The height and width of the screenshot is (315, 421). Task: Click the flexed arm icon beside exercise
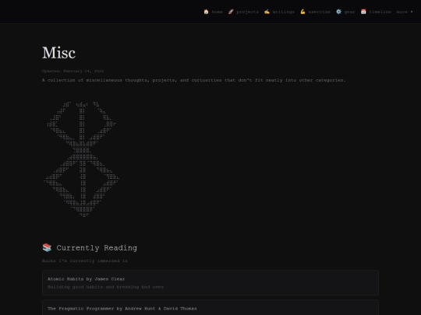302,12
